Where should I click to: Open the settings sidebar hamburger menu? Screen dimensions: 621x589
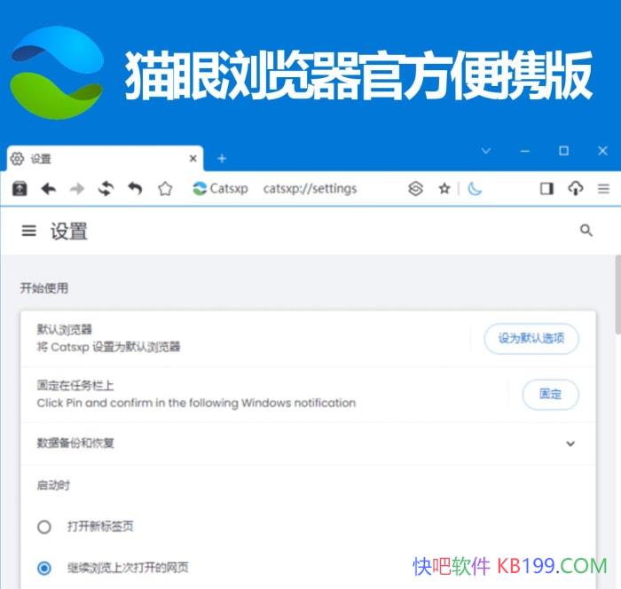pos(29,231)
